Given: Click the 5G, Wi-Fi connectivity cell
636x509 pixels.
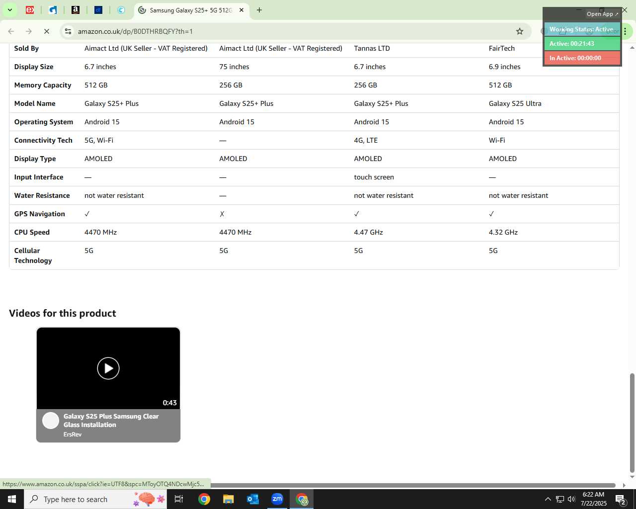Looking at the screenshot, I should coord(99,140).
